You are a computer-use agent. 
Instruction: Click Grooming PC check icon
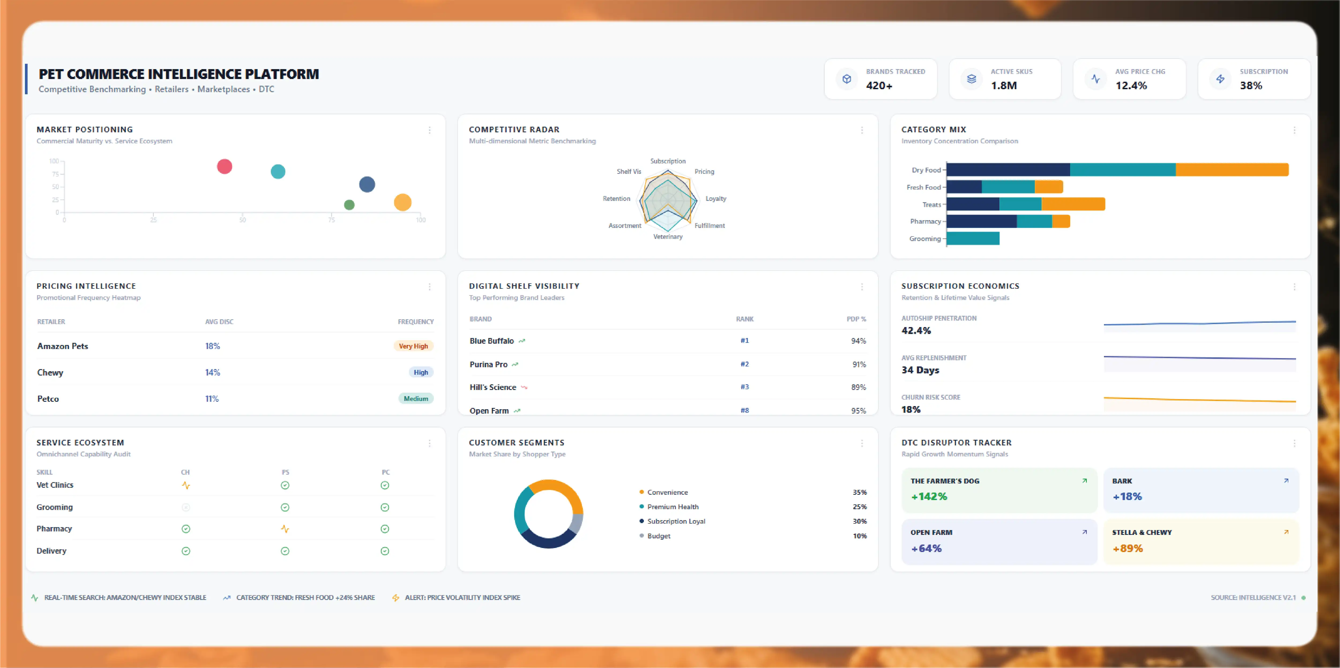coord(385,507)
